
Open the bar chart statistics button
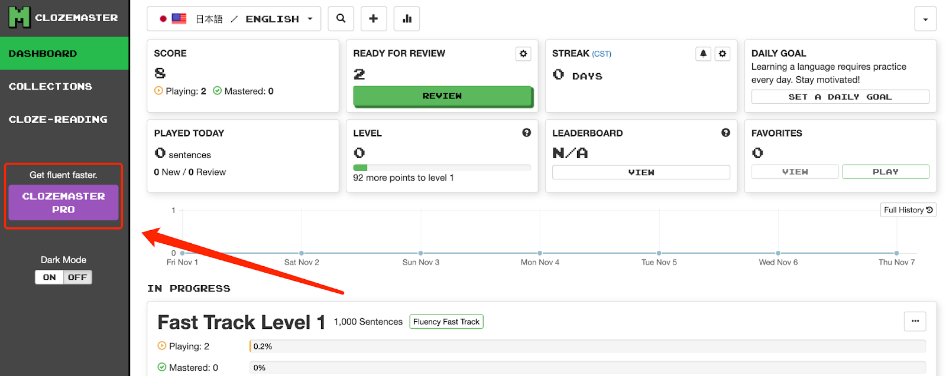[x=407, y=19]
